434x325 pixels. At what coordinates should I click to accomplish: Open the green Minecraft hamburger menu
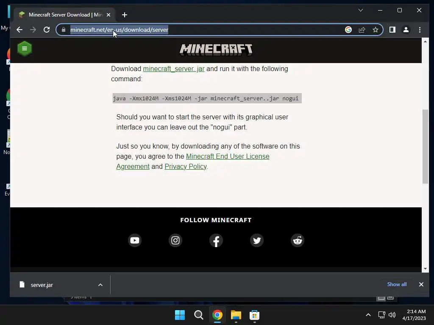pos(24,49)
